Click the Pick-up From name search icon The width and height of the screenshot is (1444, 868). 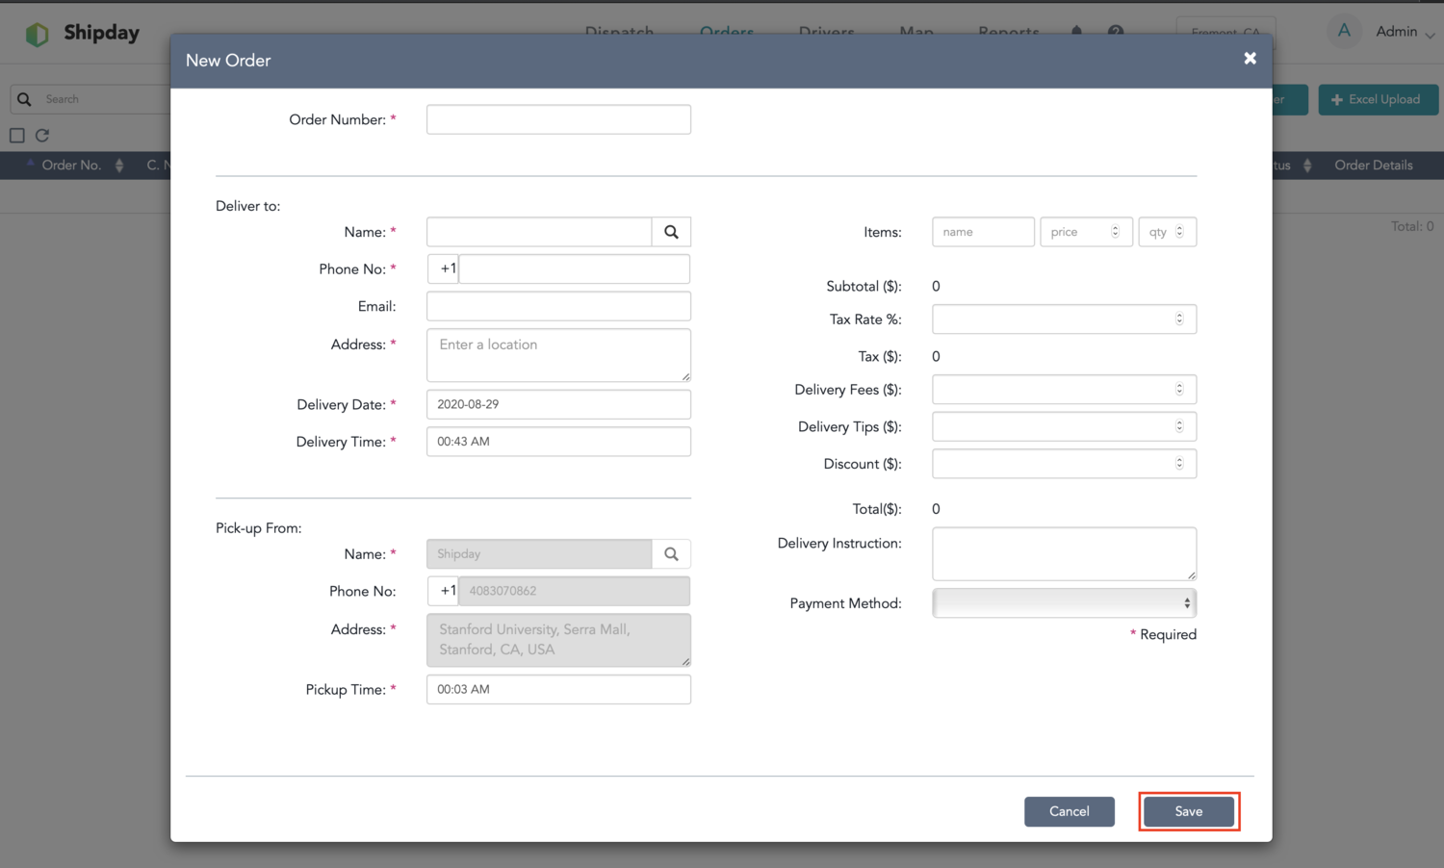[671, 554]
